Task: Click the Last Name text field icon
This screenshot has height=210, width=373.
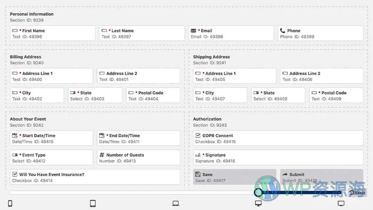Action: [104, 31]
